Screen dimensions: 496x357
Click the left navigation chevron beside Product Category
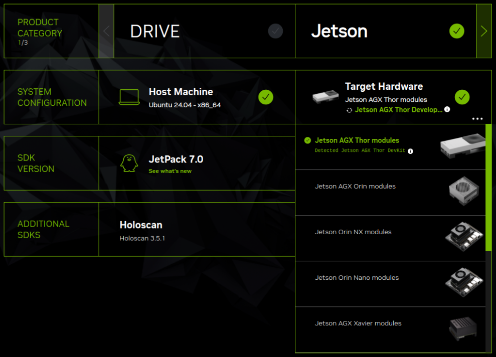pyautogui.click(x=106, y=31)
